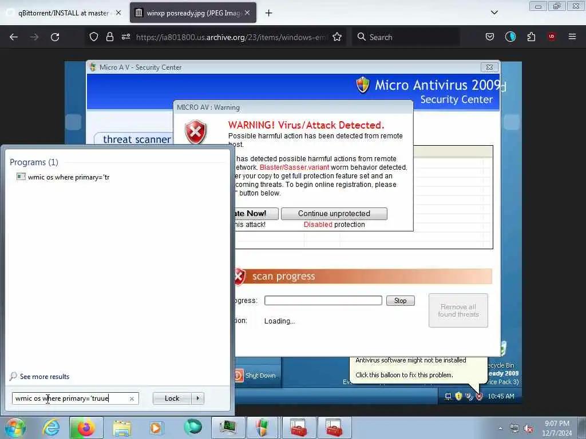Click the muted volume tray icon
The image size is (586, 439).
(528, 429)
